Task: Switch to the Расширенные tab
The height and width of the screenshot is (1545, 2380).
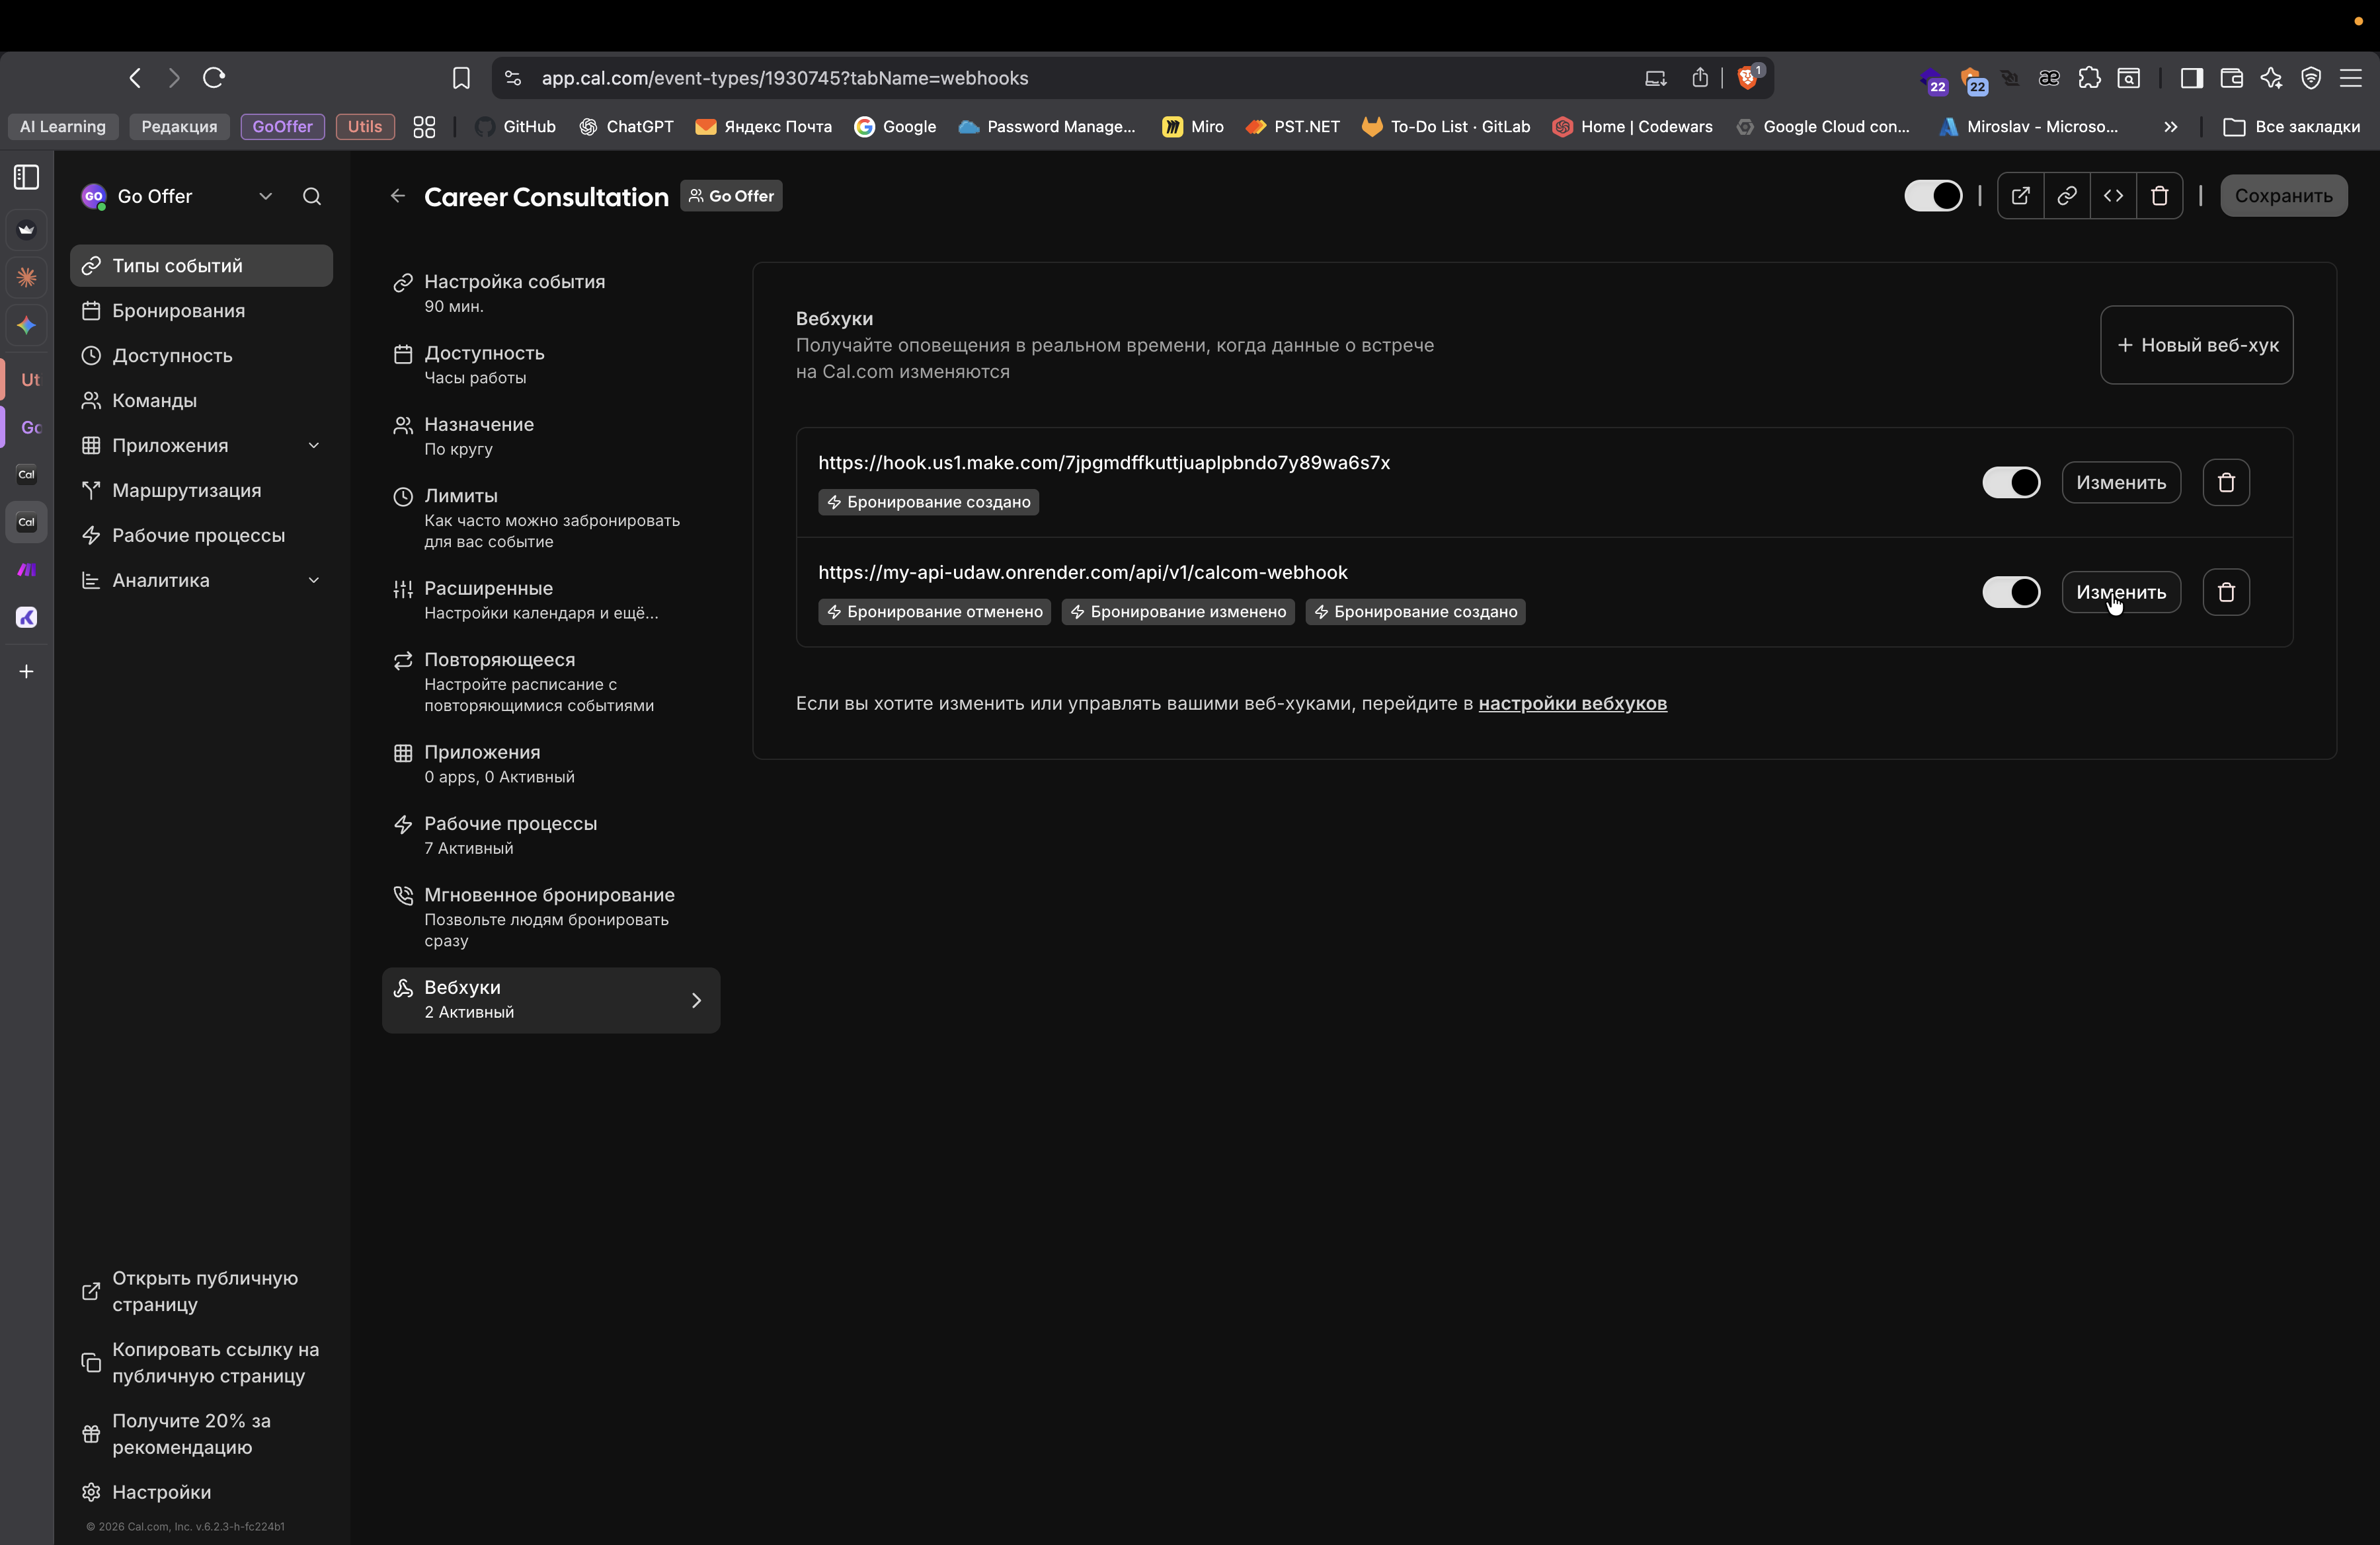Action: click(488, 589)
